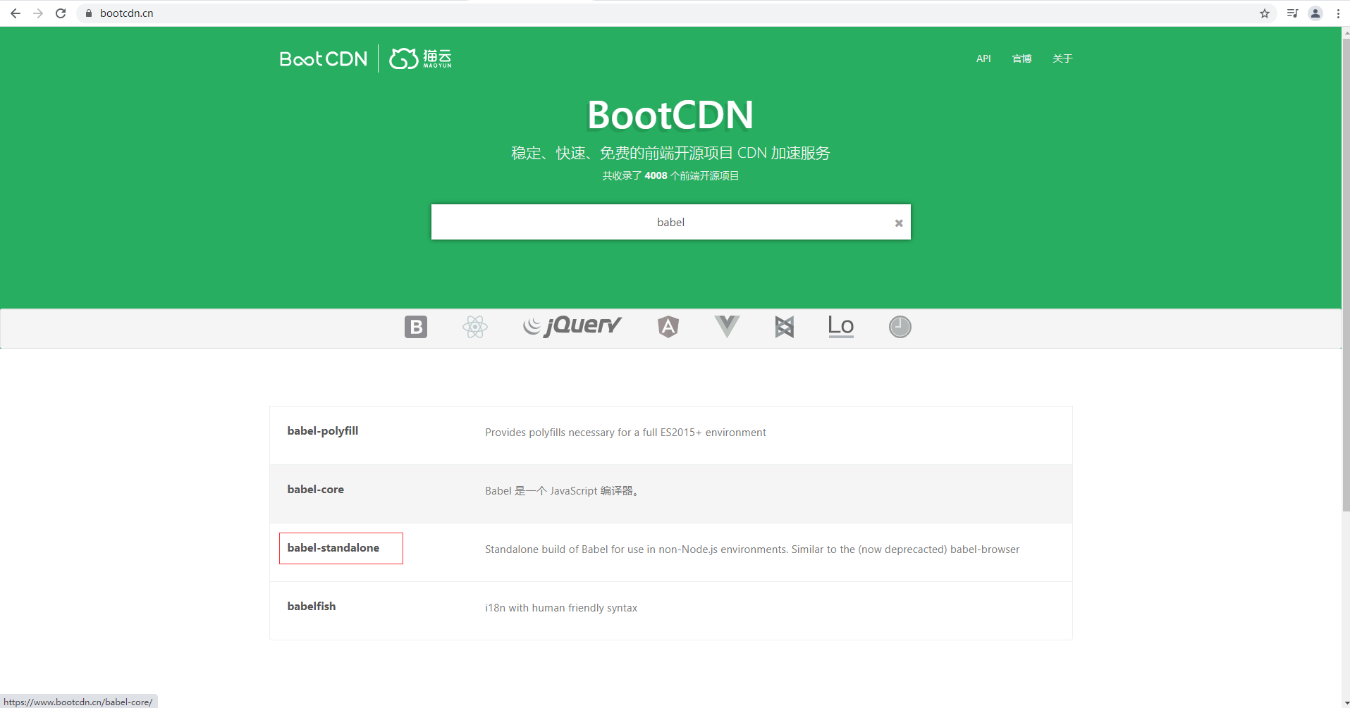The image size is (1350, 708).
Task: Open the API menu link
Action: pyautogui.click(x=983, y=58)
